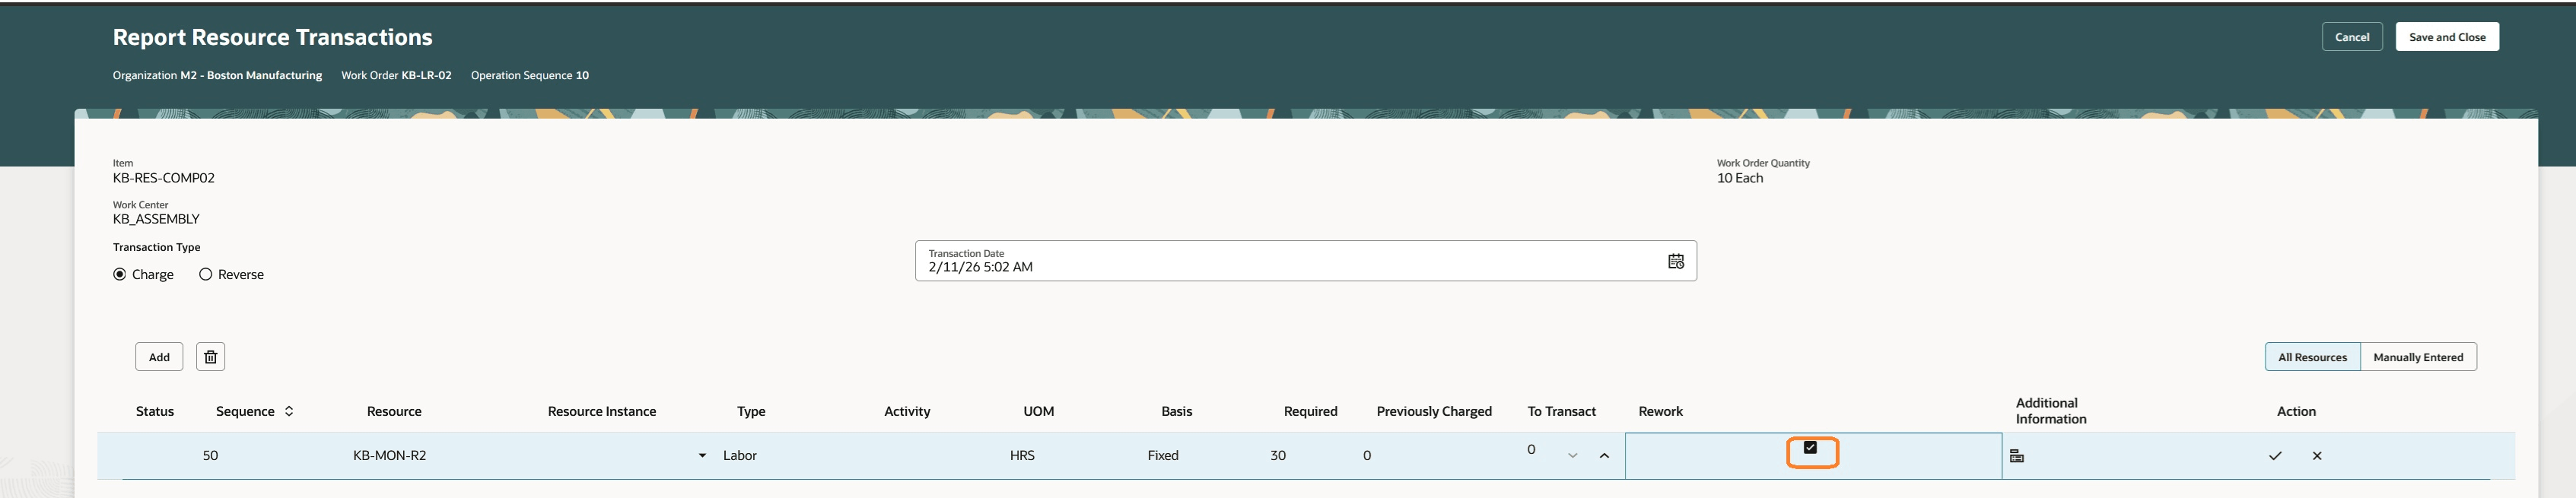
Task: Open the Transaction Date calendar picker
Action: point(1675,261)
